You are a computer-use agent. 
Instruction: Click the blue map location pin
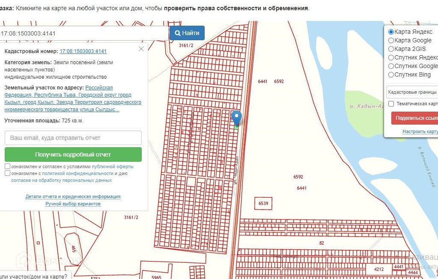point(236,118)
